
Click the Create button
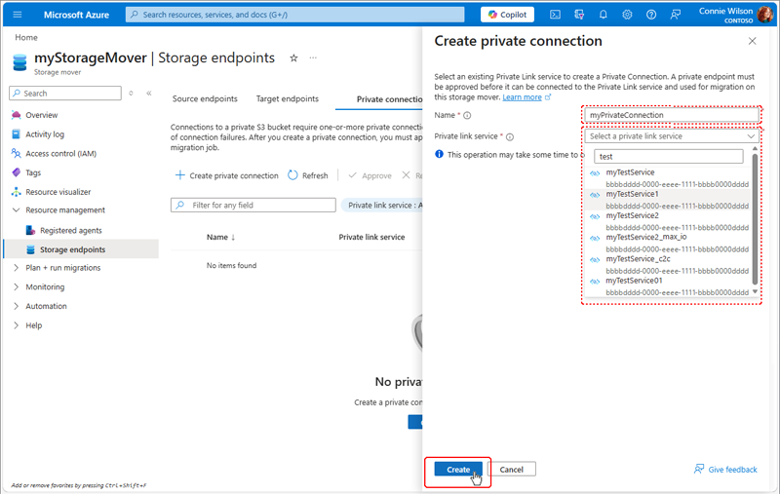coord(457,469)
